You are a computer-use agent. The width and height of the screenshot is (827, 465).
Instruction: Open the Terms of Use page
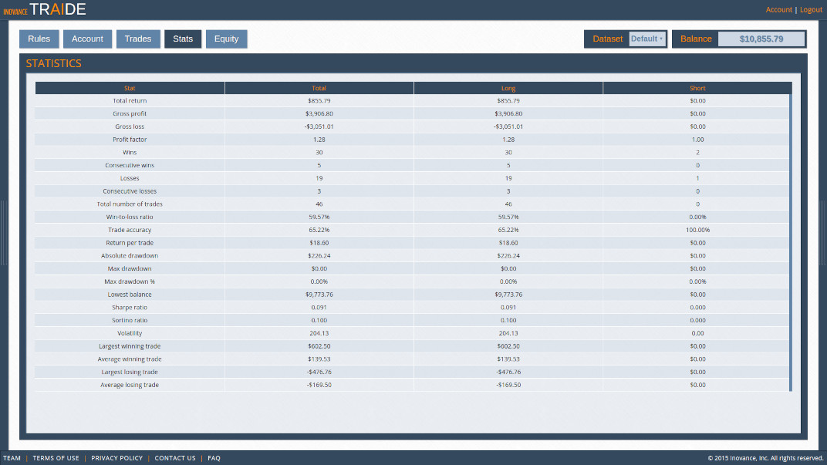[56, 457]
